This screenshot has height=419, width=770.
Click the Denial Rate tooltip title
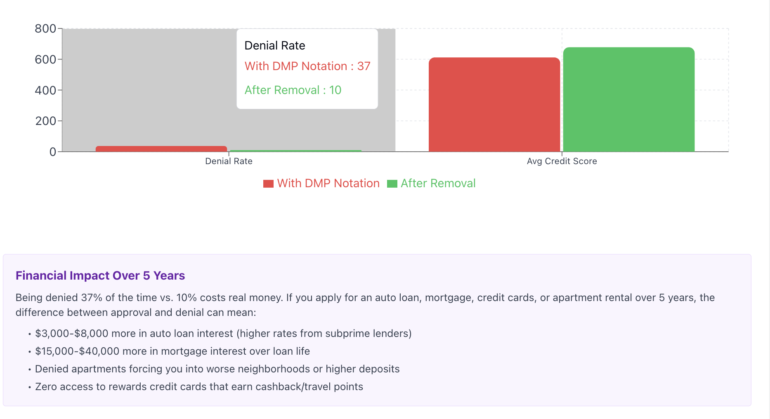[275, 45]
